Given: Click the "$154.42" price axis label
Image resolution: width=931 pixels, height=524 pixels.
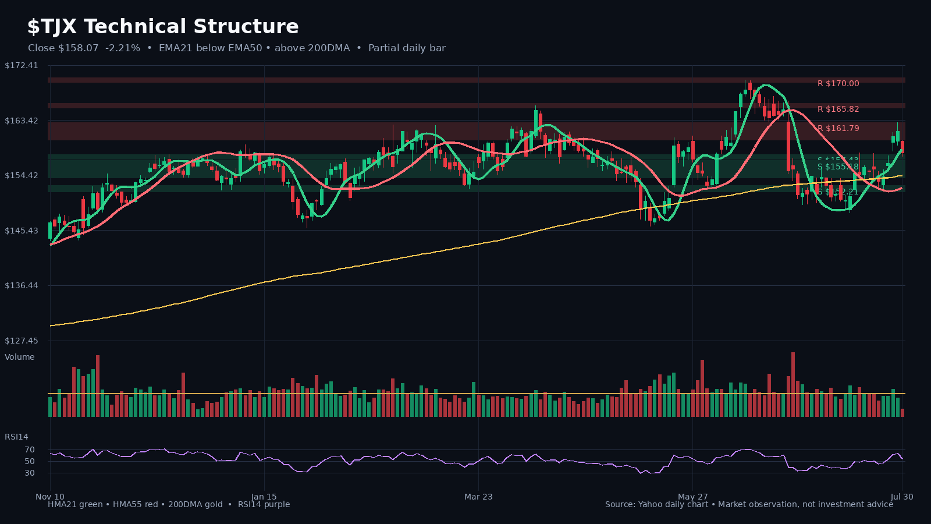Looking at the screenshot, I should click(22, 176).
